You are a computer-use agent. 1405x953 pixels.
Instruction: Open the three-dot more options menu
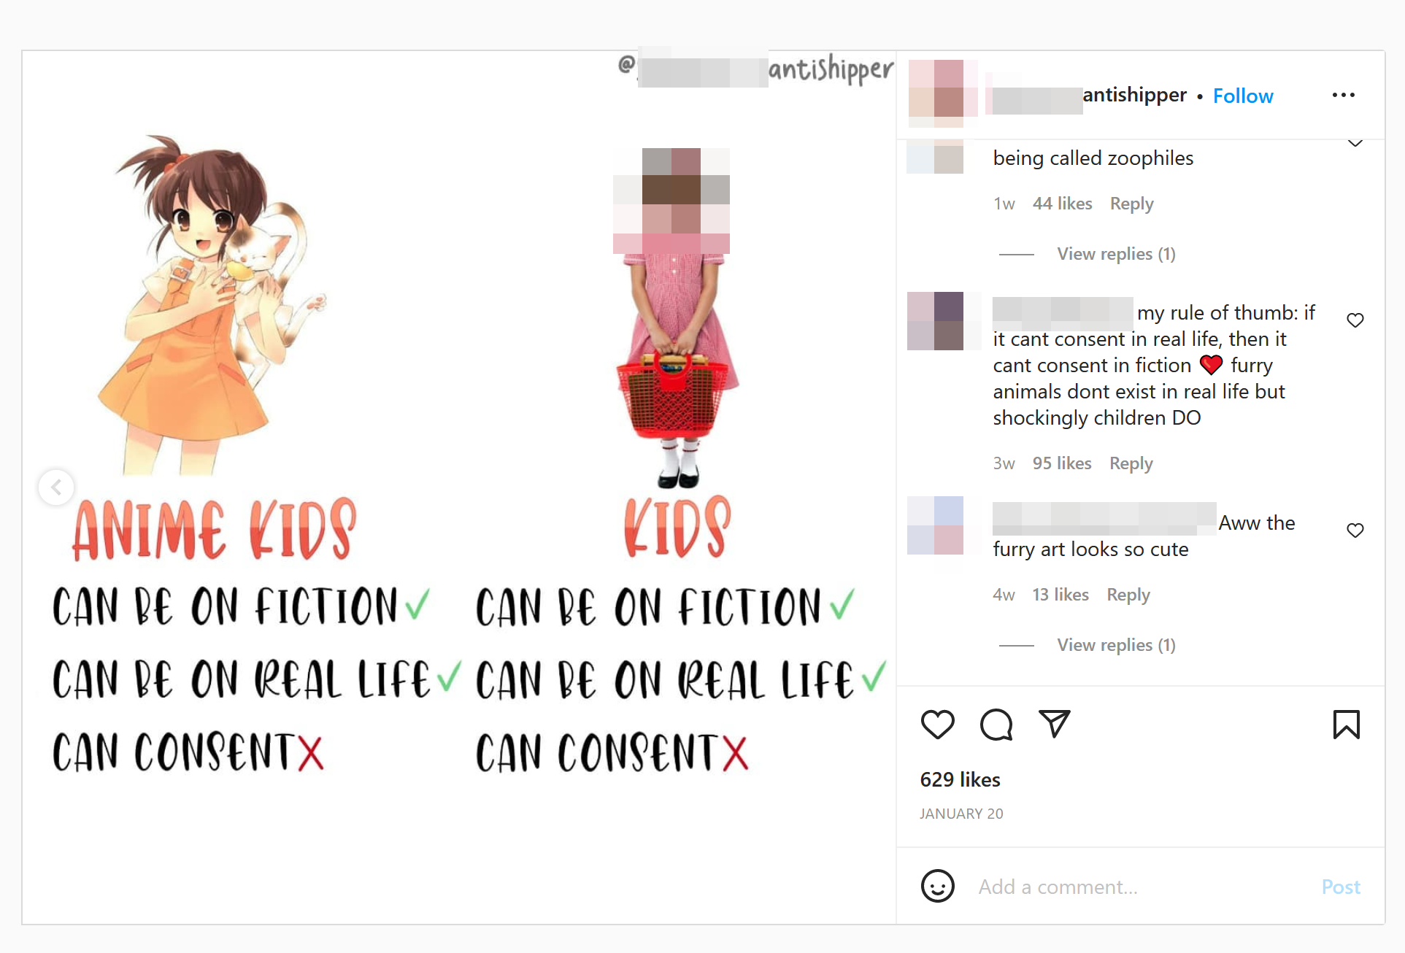[x=1344, y=95]
